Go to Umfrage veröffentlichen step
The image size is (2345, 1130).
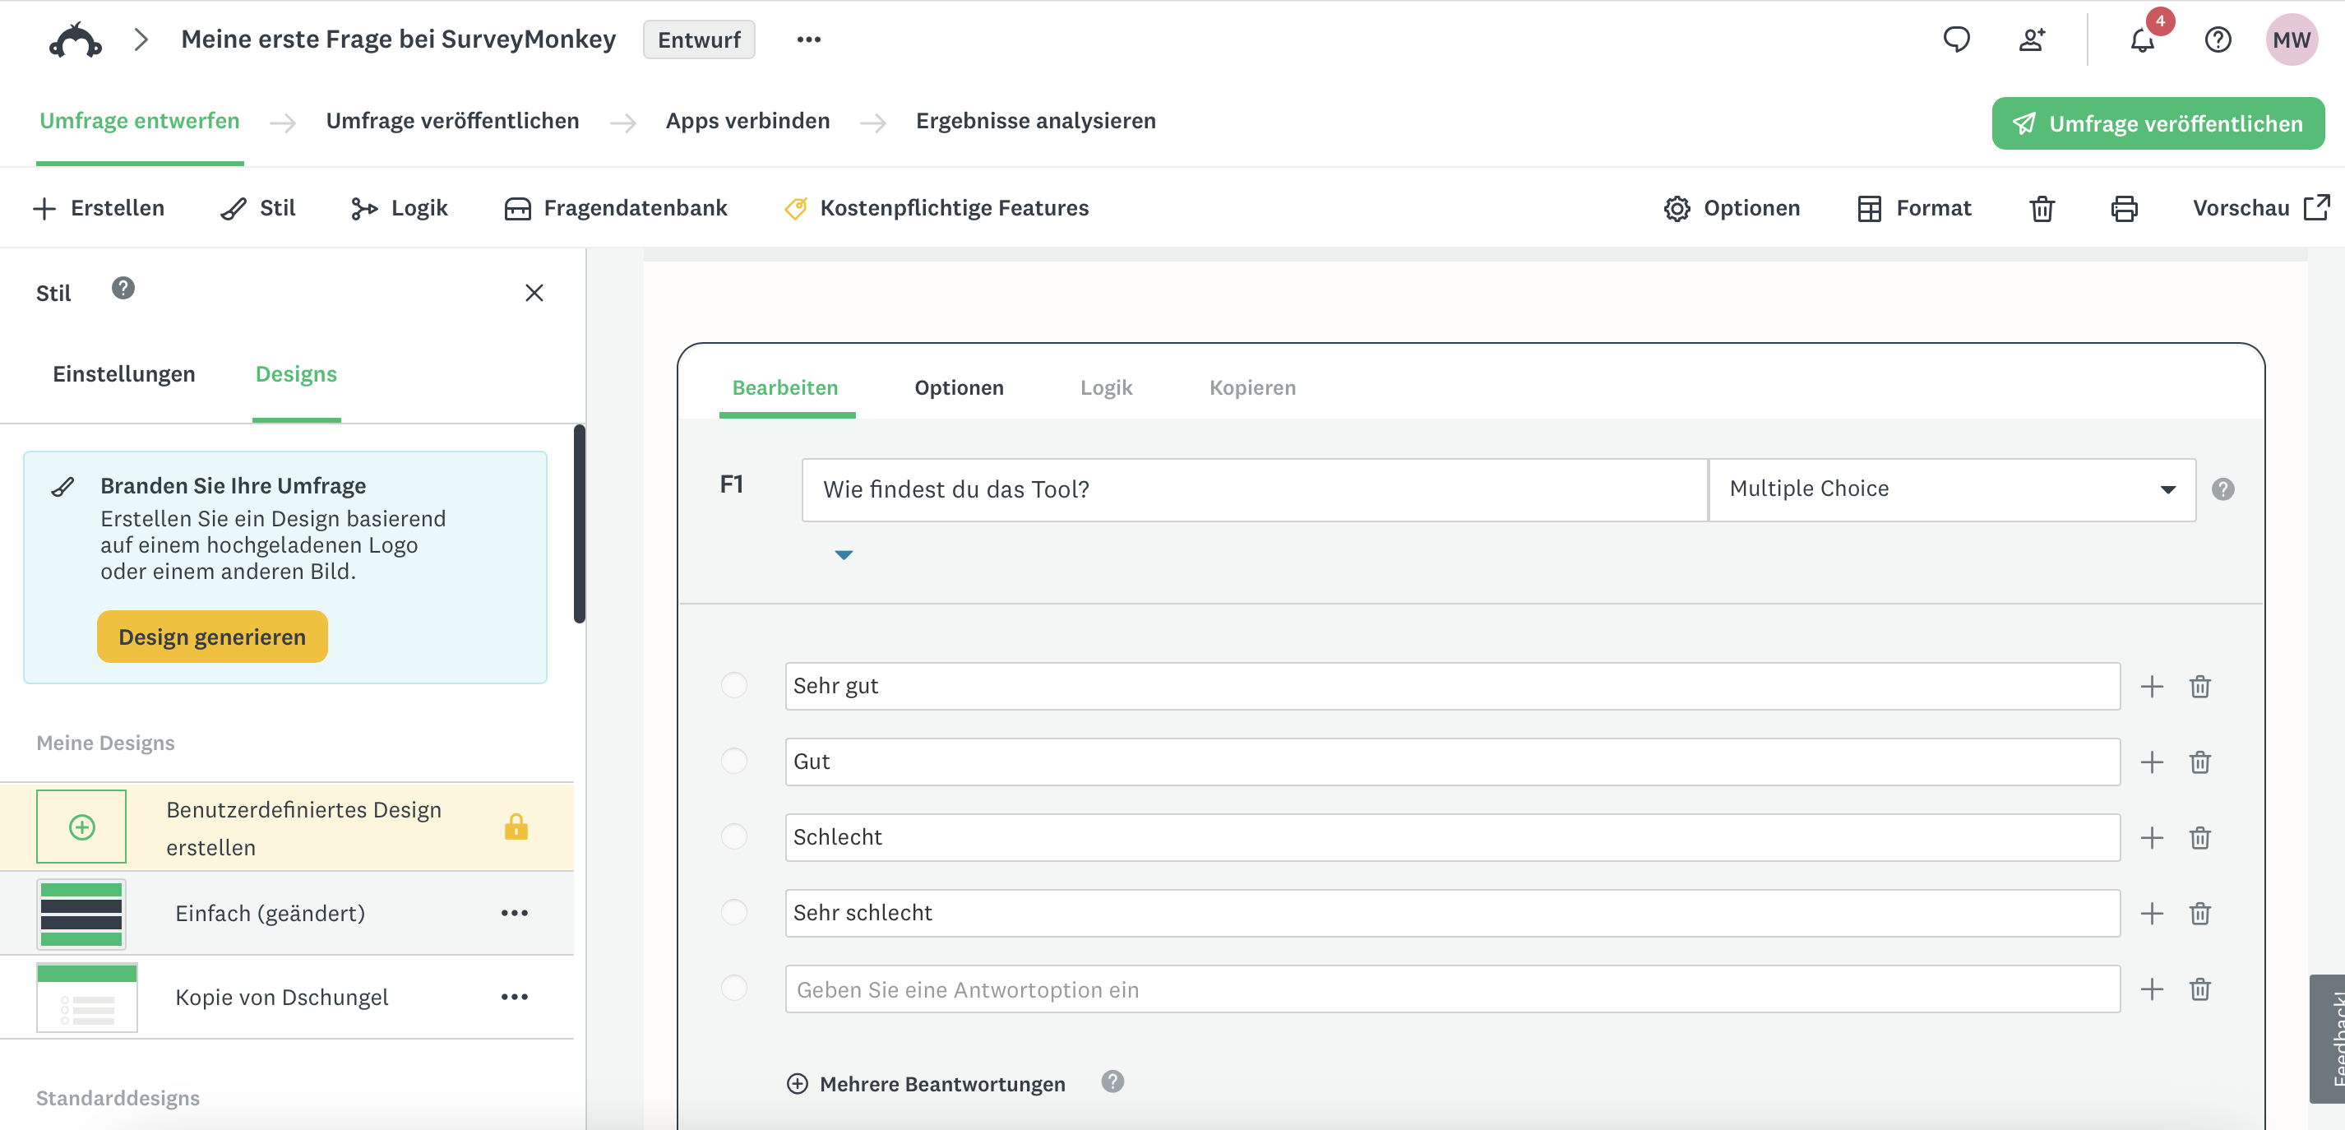[x=452, y=121]
